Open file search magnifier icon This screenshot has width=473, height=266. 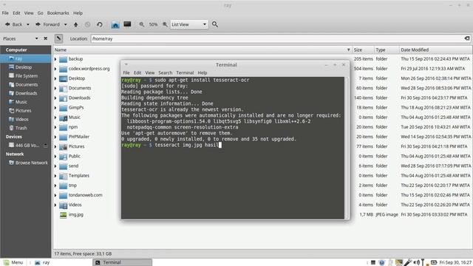click(x=215, y=24)
